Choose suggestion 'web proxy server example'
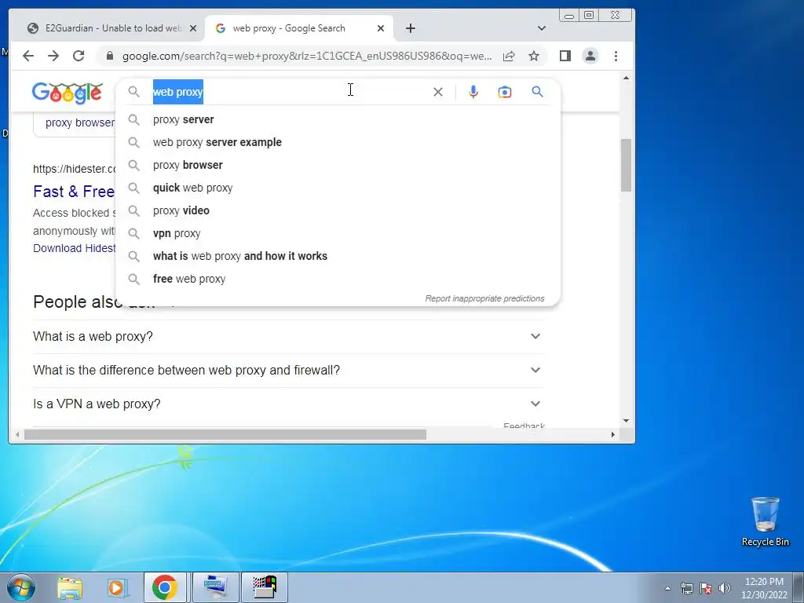The height and width of the screenshot is (603, 804). (338, 142)
